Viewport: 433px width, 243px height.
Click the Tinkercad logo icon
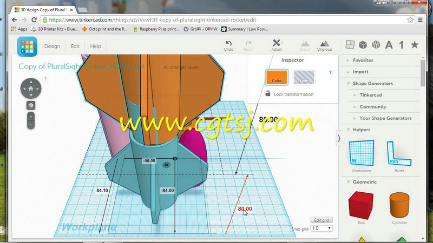coord(27,46)
